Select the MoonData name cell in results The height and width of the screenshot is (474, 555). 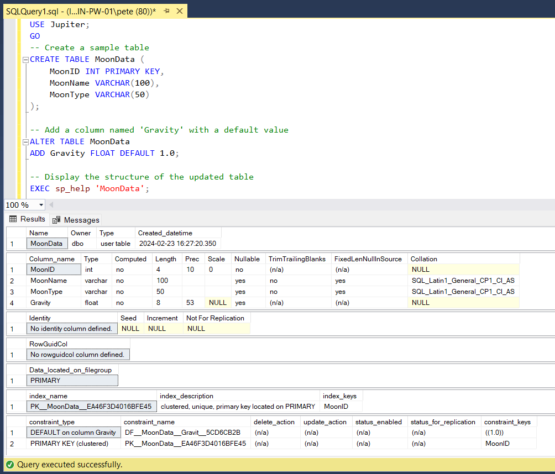click(x=47, y=243)
